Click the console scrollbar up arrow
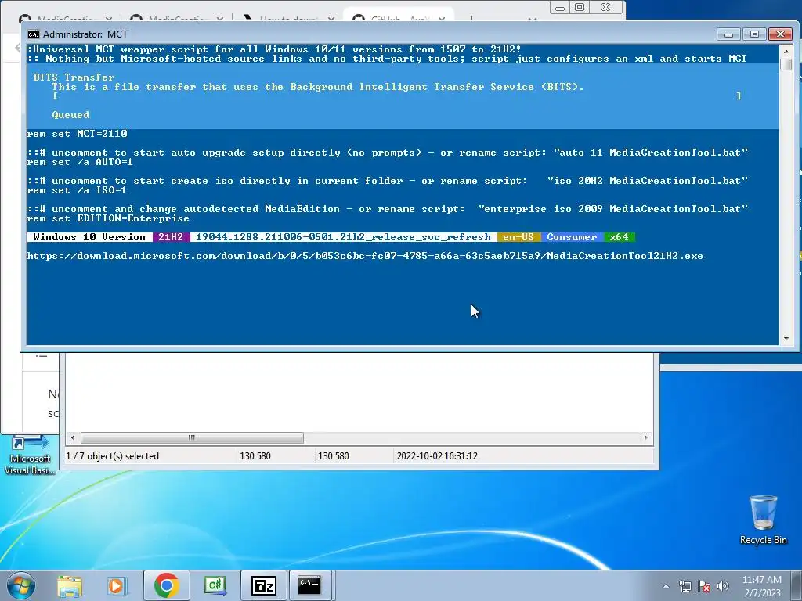This screenshot has width=802, height=601. [786, 51]
